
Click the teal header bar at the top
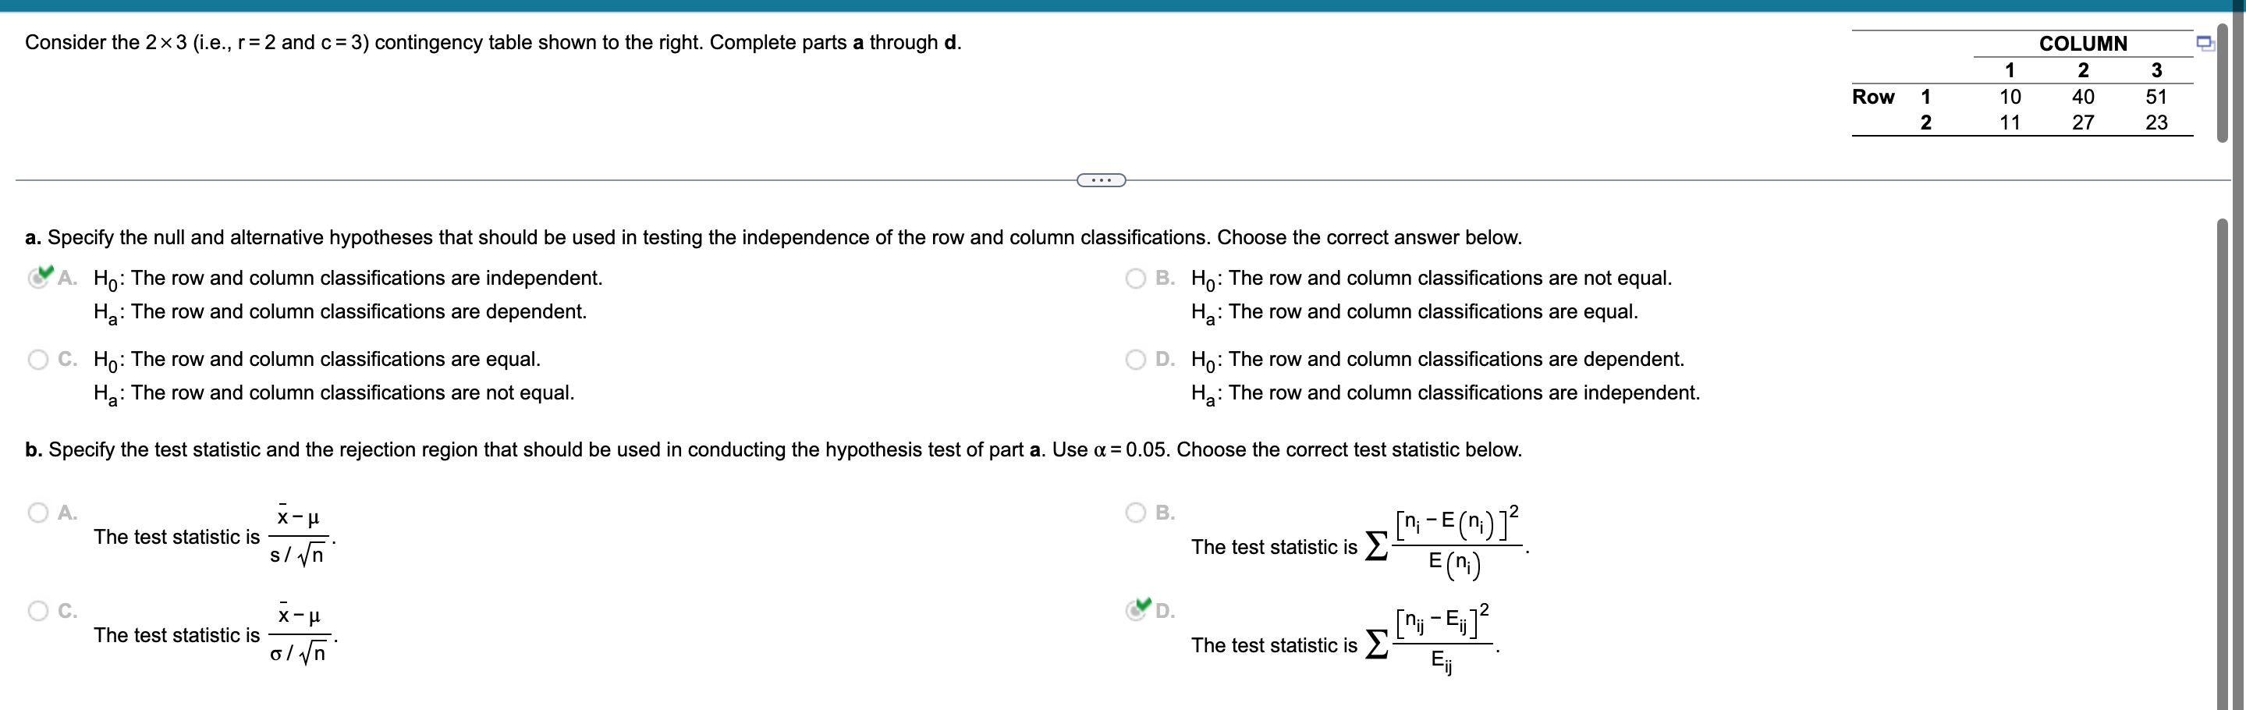1123,6
